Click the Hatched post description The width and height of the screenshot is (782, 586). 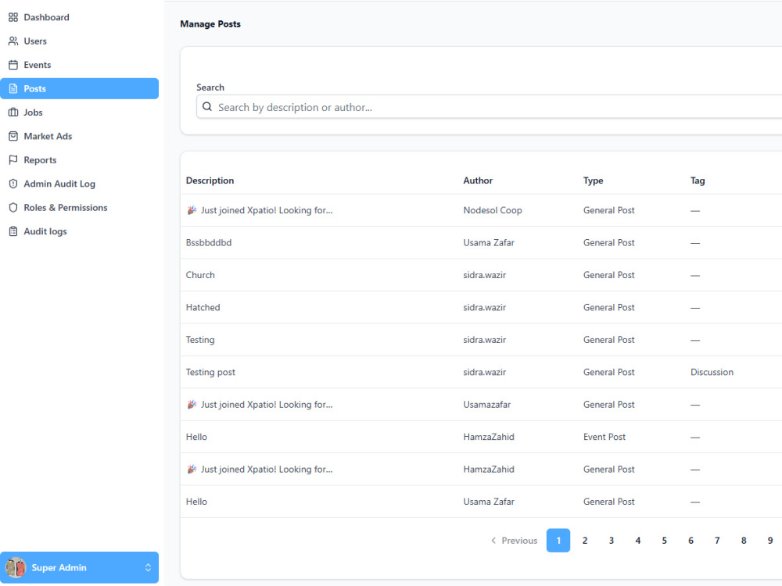tap(203, 307)
